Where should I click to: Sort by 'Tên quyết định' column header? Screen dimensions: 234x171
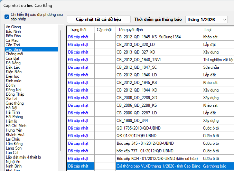coord(131,30)
